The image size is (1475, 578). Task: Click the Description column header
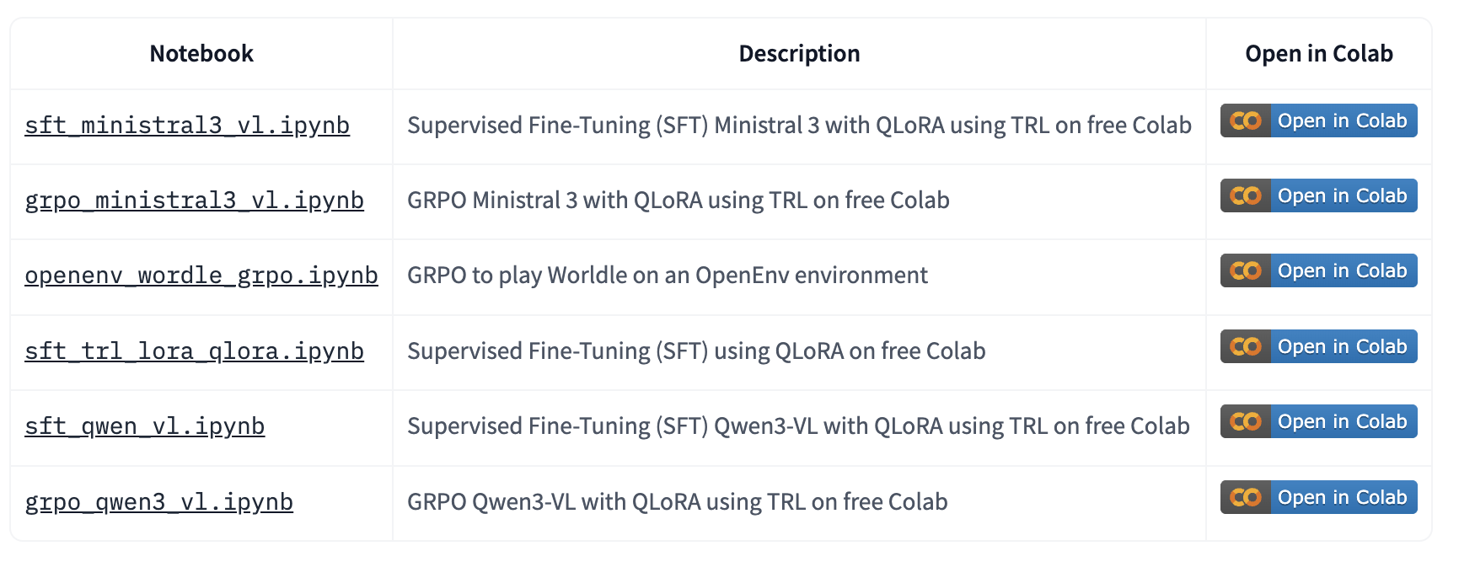pos(799,54)
